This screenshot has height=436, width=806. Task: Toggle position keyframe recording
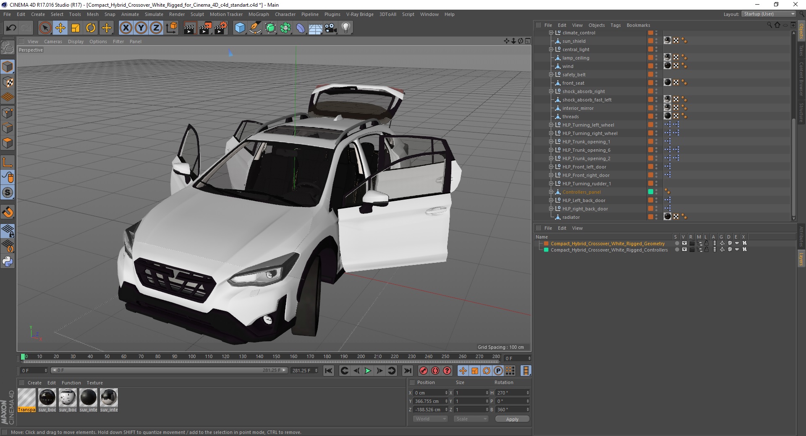pos(463,371)
